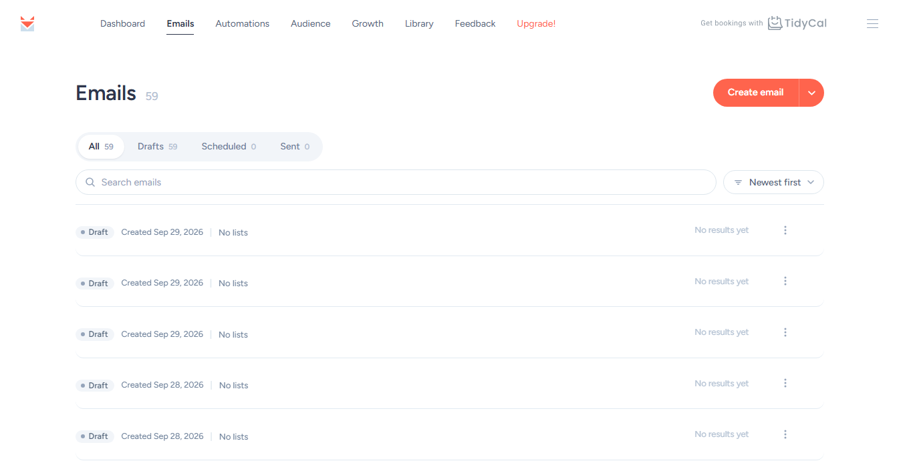Expand the Create email dropdown arrow
This screenshot has height=467, width=909.
(811, 93)
